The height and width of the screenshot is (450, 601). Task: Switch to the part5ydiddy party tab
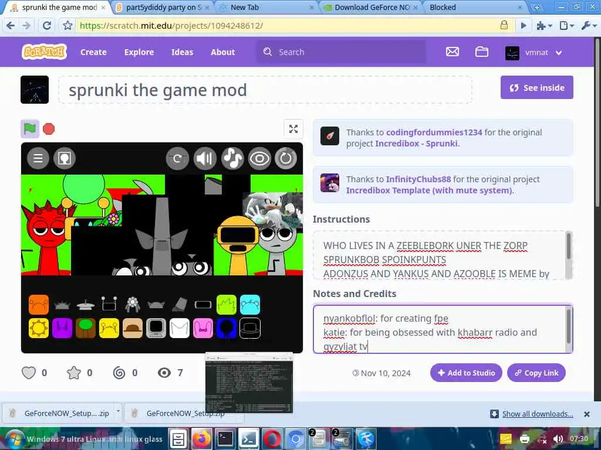coord(163,7)
